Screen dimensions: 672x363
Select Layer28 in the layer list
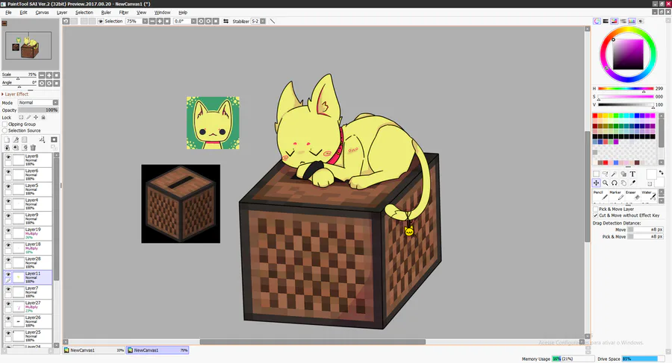[x=28, y=262]
